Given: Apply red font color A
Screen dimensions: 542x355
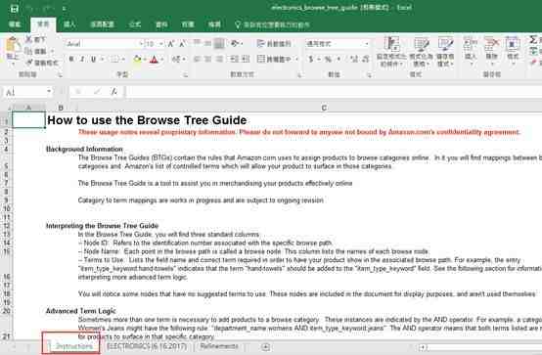Looking at the screenshot, I should point(155,59).
